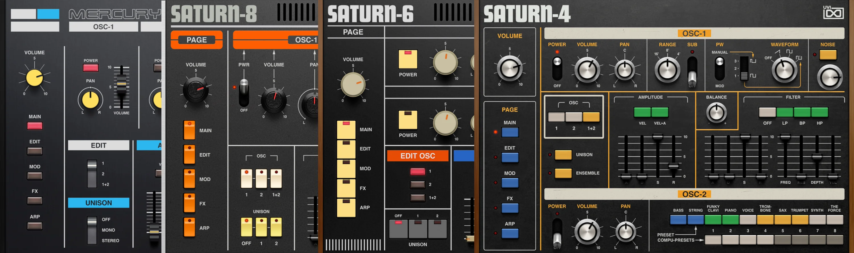854x253 pixels.
Task: Toggle the Saturn-4 ENSEMBLE button
Action: click(563, 173)
